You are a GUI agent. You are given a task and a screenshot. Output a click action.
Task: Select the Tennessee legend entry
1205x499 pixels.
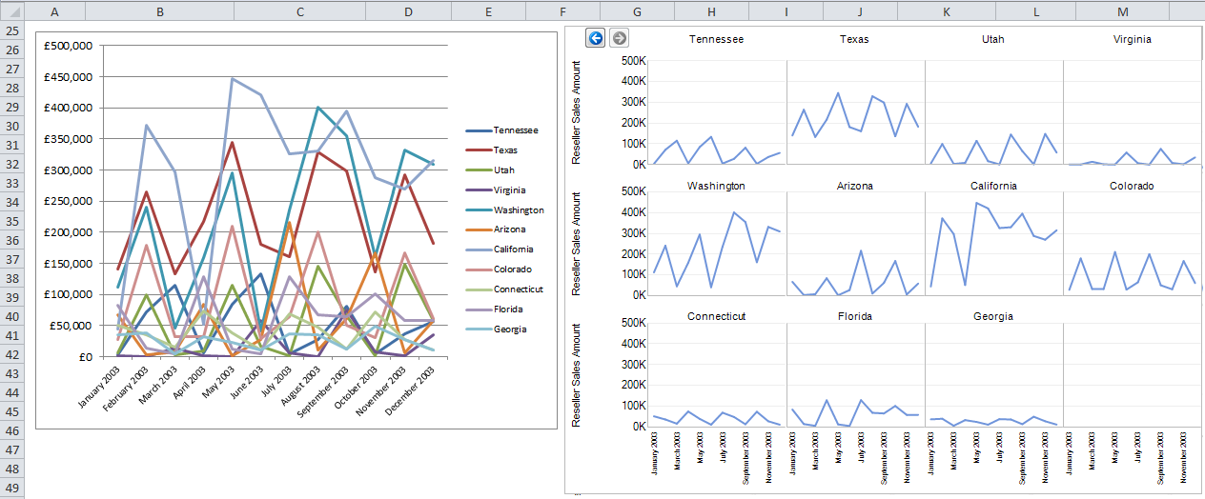click(x=516, y=130)
